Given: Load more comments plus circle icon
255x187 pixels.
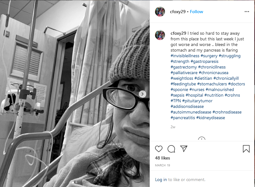Looking at the screenshot, I should point(202,139).
